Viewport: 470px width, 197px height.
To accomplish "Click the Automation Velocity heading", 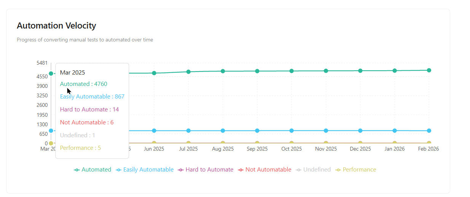I will 56,26.
